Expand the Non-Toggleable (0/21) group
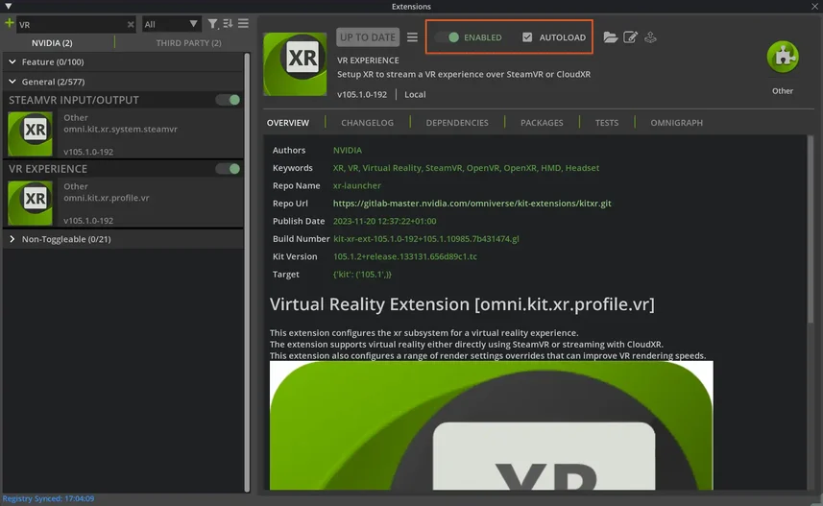The height and width of the screenshot is (506, 823). (12, 239)
